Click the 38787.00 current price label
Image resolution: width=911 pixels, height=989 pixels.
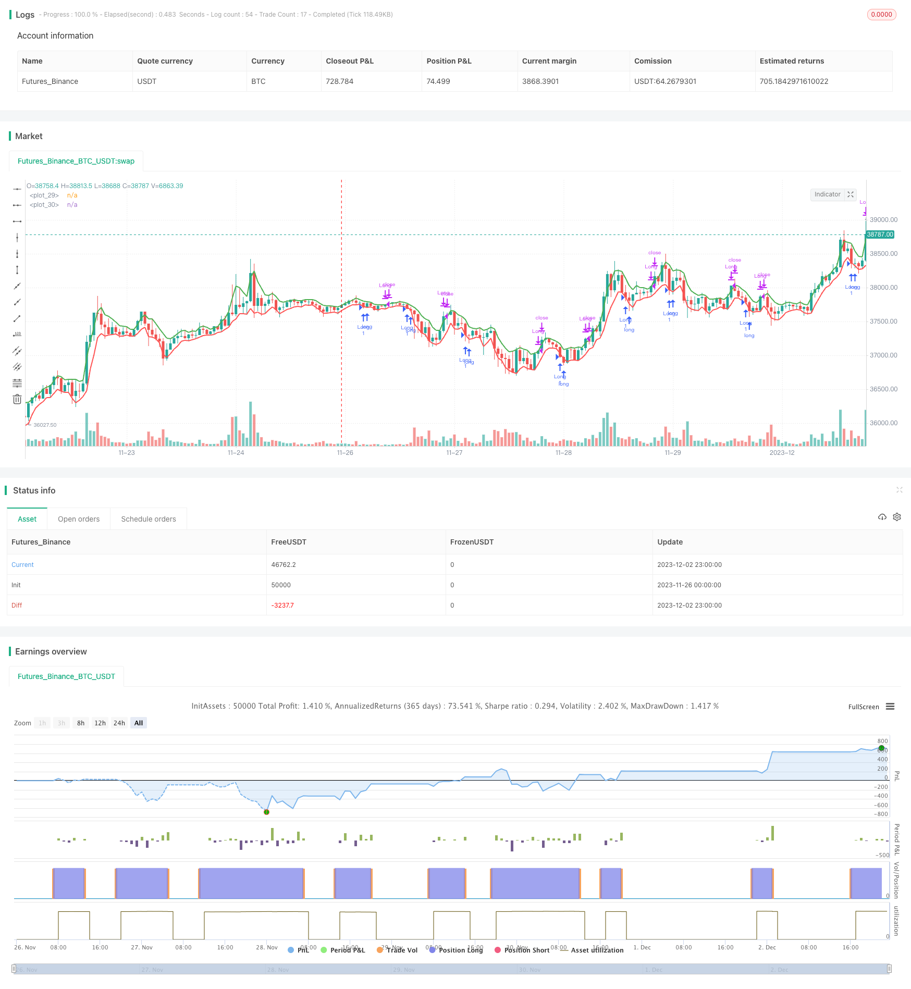coord(880,234)
